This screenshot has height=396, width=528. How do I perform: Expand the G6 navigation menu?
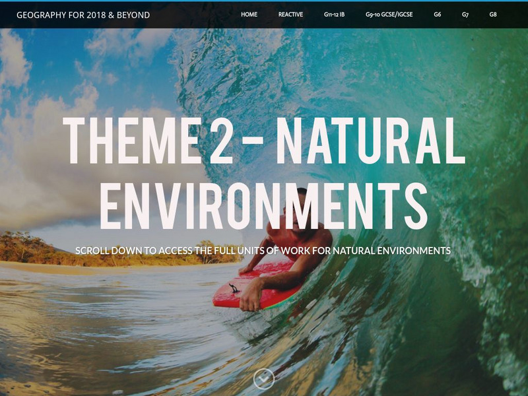coord(438,15)
